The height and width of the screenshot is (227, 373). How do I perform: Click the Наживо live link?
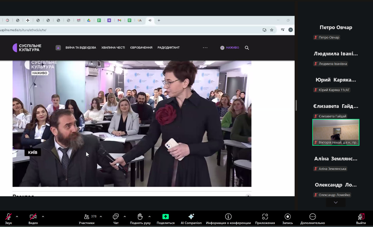click(230, 48)
